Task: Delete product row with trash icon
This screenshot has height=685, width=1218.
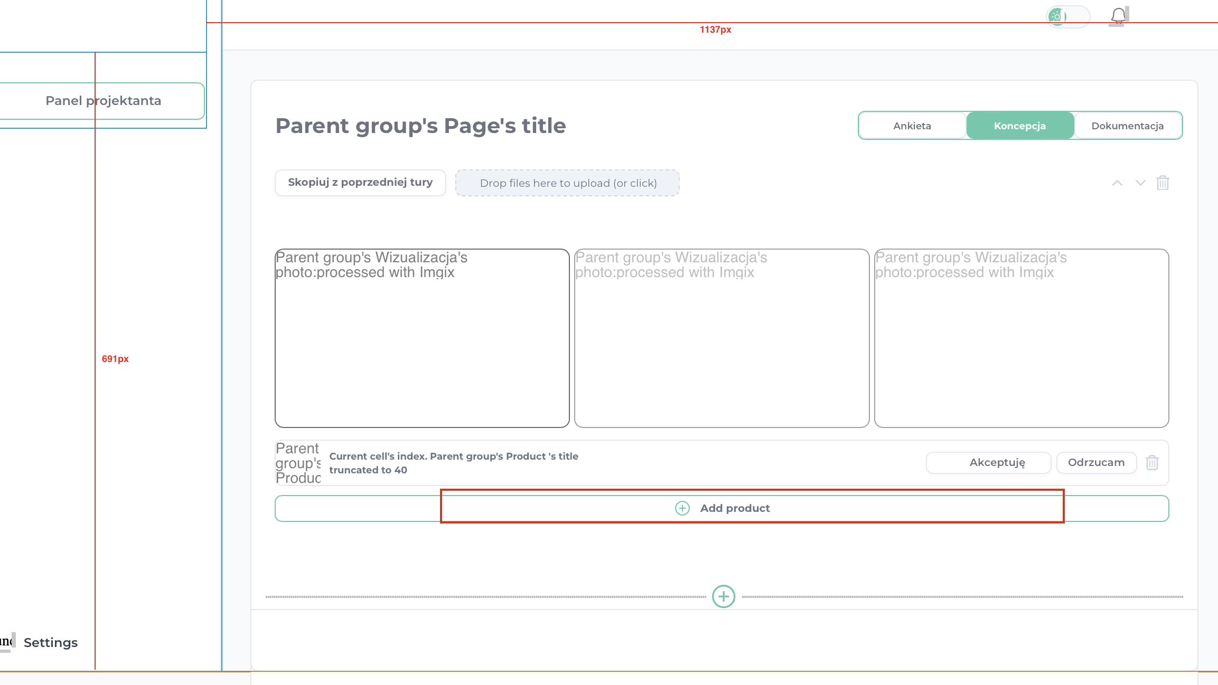Action: click(1152, 463)
